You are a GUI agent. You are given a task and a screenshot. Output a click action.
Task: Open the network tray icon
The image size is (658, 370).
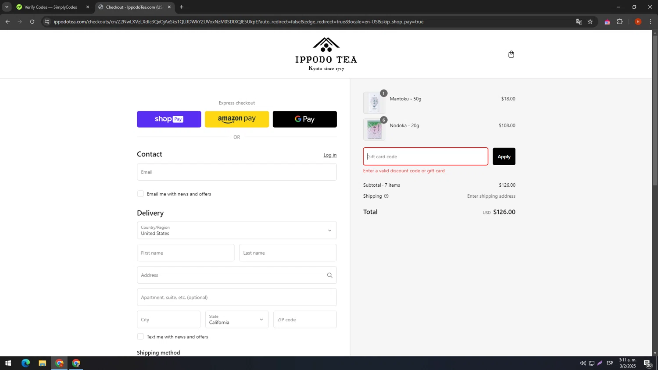click(591, 363)
